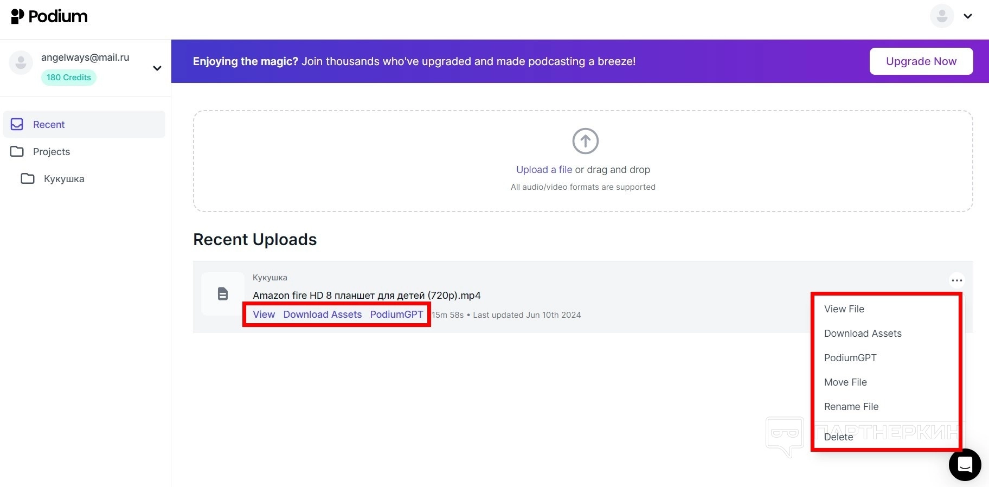The width and height of the screenshot is (989, 487).
Task: Click the Download Assets link under filename
Action: 322,315
